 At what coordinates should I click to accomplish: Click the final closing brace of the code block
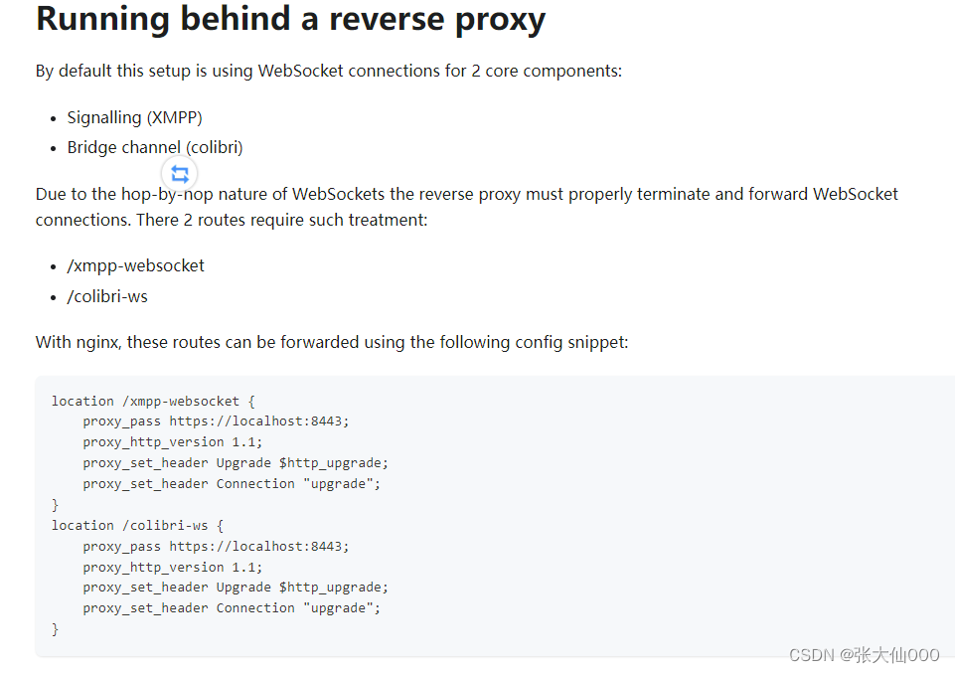pos(55,629)
